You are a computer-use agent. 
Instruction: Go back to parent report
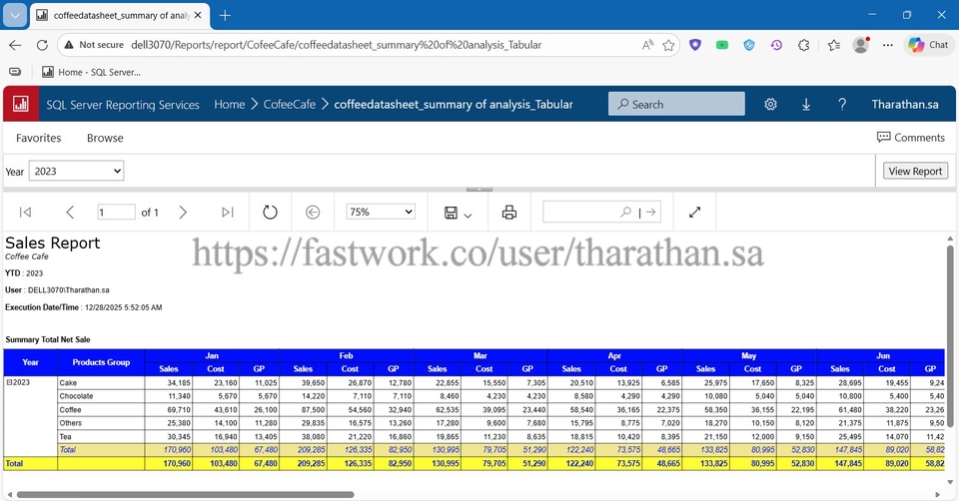pyautogui.click(x=313, y=212)
